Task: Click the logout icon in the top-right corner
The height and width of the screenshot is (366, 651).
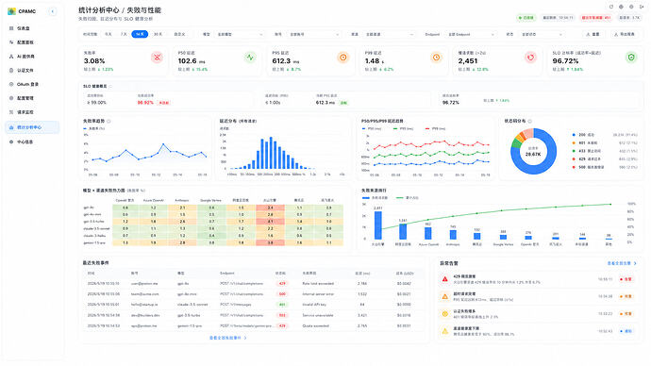Action: click(642, 7)
